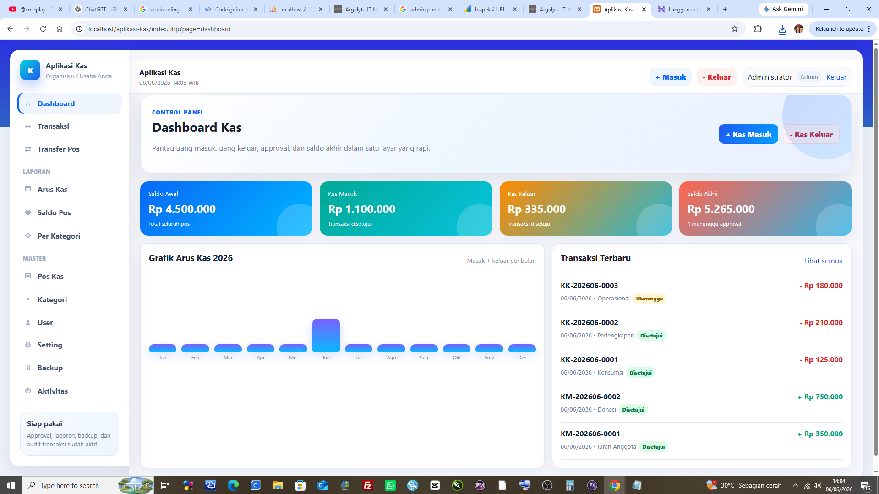
Task: Open the Transaksi menu item
Action: tap(70, 126)
